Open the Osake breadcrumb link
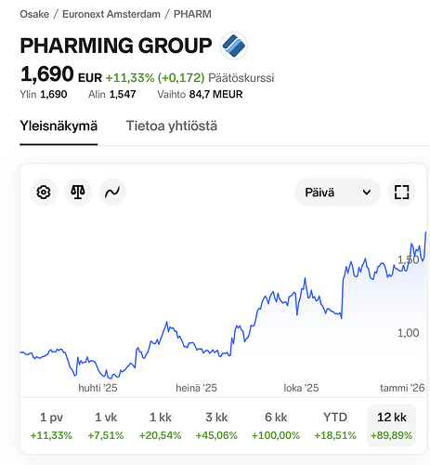Image resolution: width=430 pixels, height=465 pixels. click(34, 14)
